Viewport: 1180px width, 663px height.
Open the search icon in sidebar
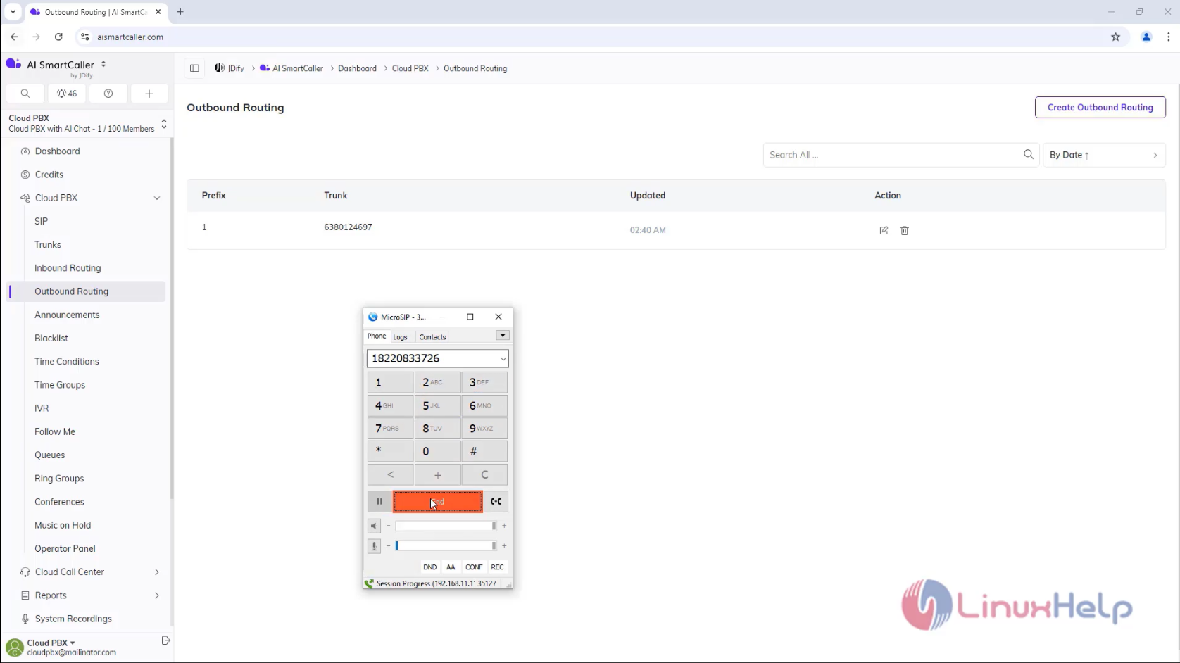click(x=25, y=94)
